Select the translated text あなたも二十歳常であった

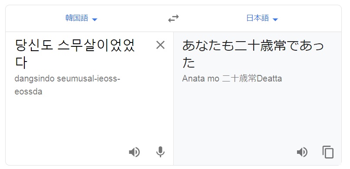[253, 54]
